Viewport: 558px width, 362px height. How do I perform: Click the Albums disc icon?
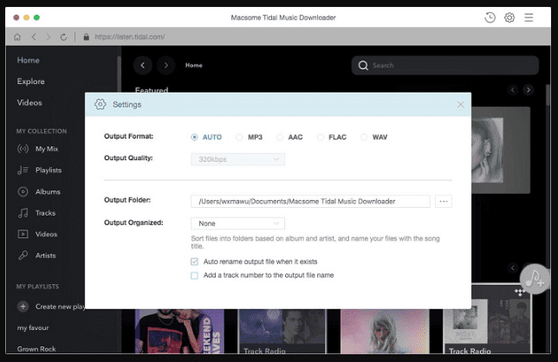tap(23, 191)
